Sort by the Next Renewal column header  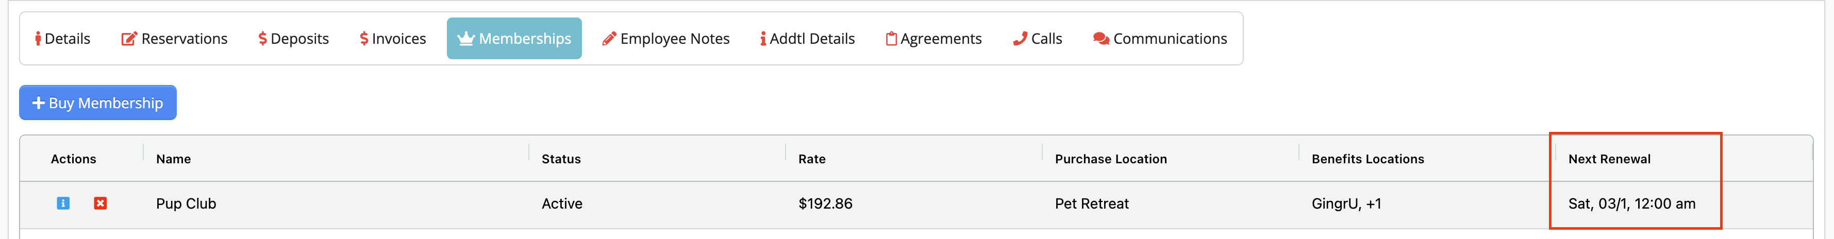pyautogui.click(x=1609, y=159)
